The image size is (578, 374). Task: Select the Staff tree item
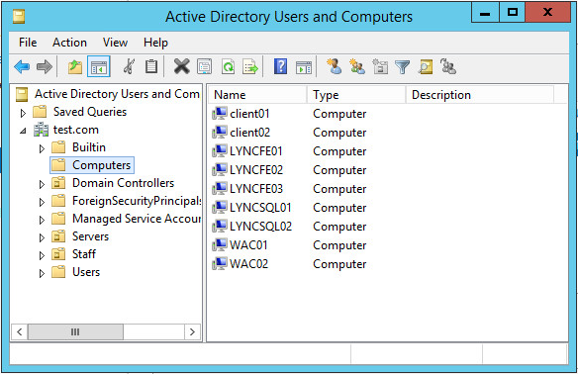click(84, 254)
